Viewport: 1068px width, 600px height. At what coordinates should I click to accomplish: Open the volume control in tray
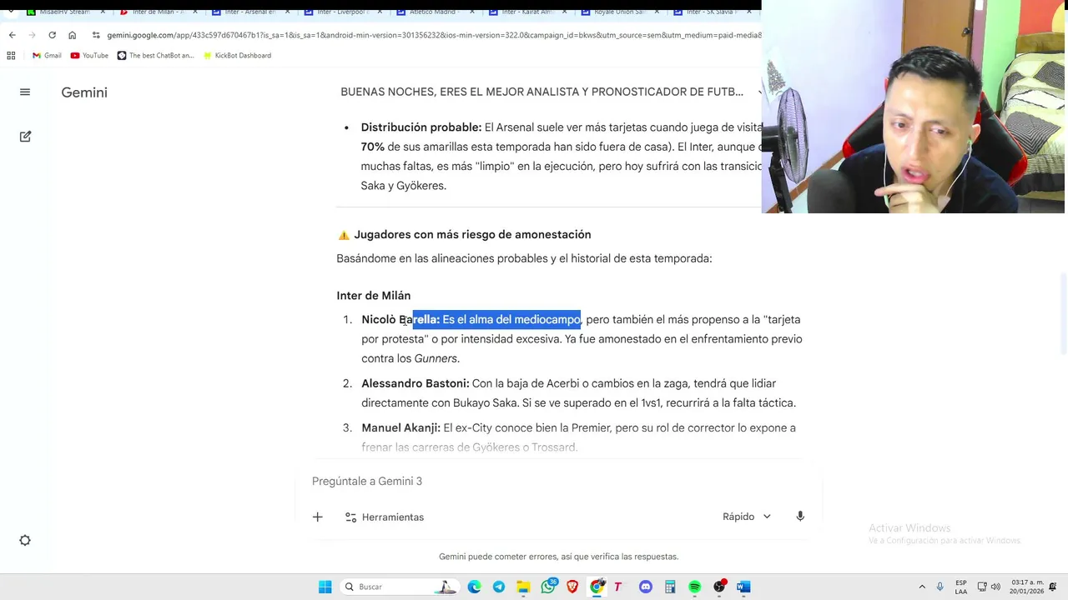point(995,587)
